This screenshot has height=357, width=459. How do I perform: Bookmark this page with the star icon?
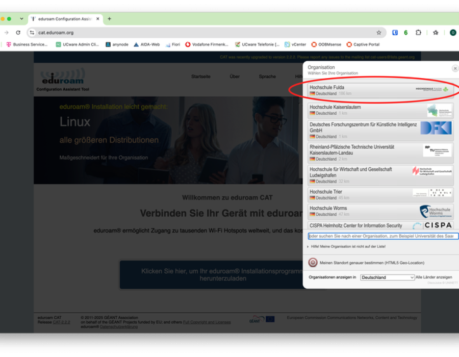point(379,33)
